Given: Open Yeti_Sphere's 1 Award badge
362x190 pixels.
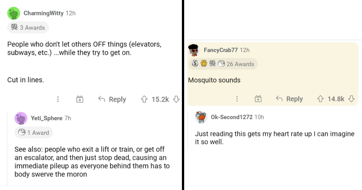Looking at the screenshot, I should pos(33,133).
